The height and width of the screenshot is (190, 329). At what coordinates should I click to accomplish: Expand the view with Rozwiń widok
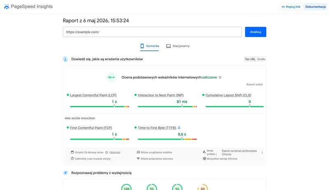pyautogui.click(x=254, y=84)
